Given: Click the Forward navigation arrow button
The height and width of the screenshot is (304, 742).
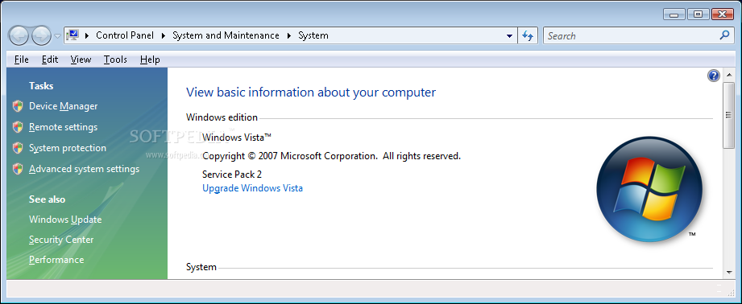Looking at the screenshot, I should point(41,35).
